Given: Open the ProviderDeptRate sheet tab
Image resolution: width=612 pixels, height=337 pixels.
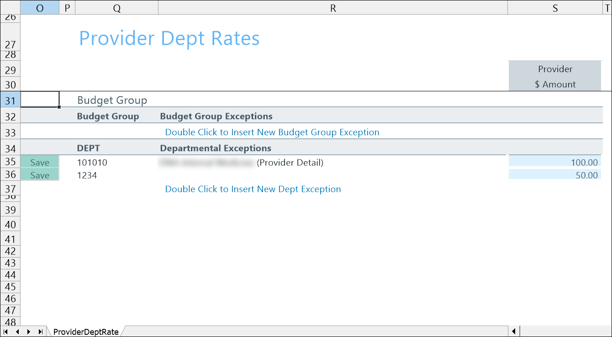Looking at the screenshot, I should tap(86, 332).
